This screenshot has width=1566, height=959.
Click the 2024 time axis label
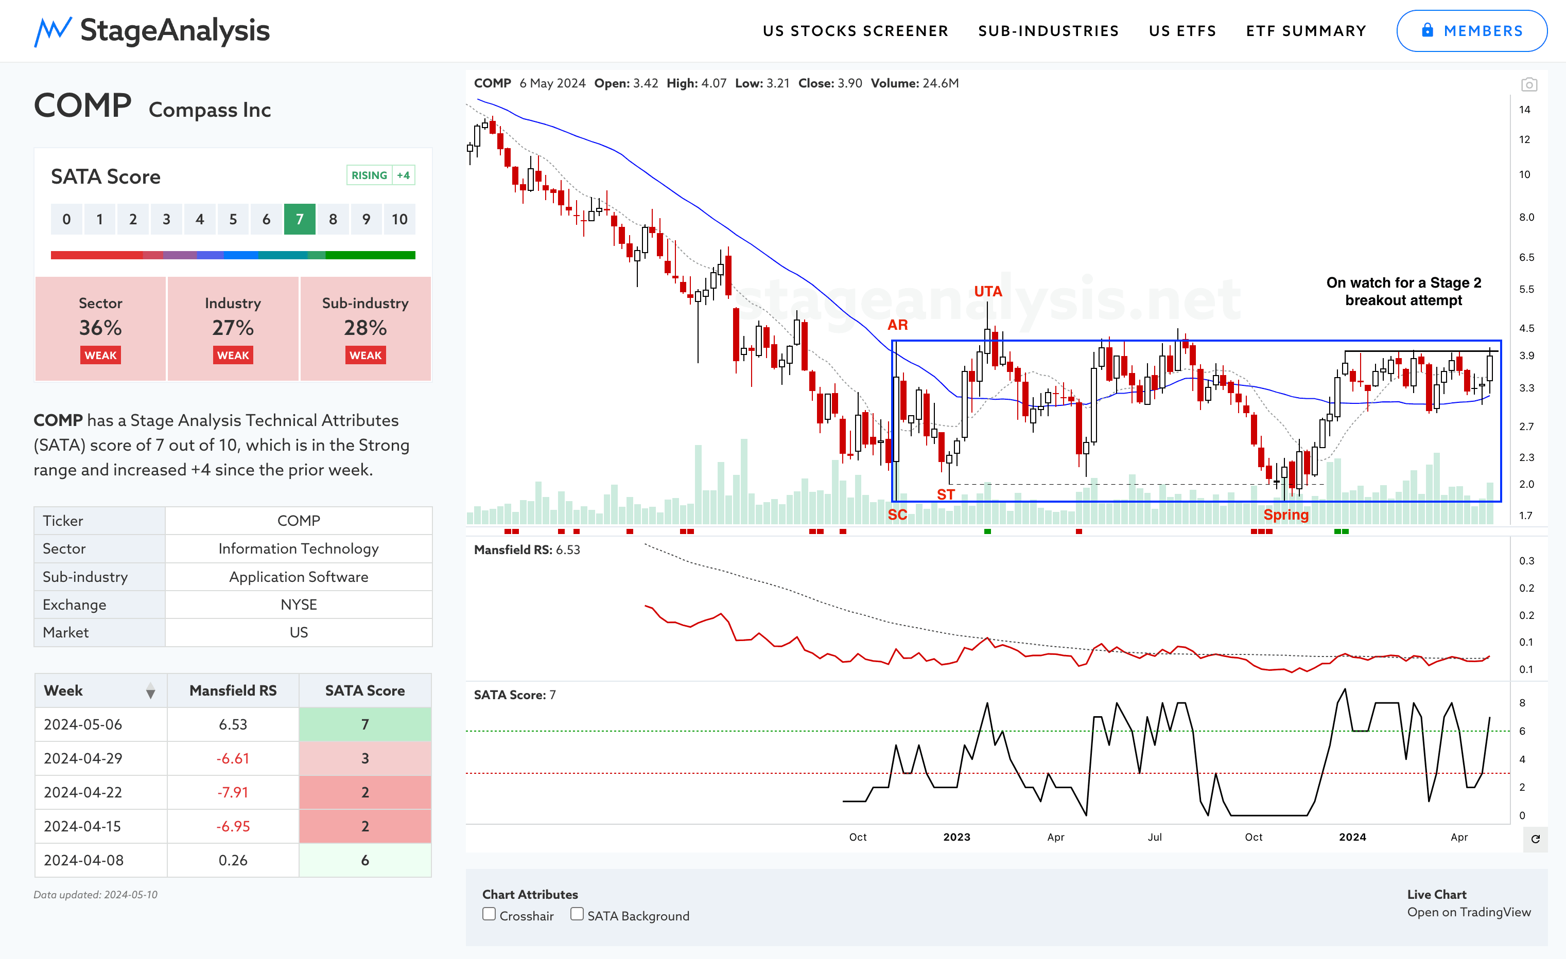pos(1352,837)
